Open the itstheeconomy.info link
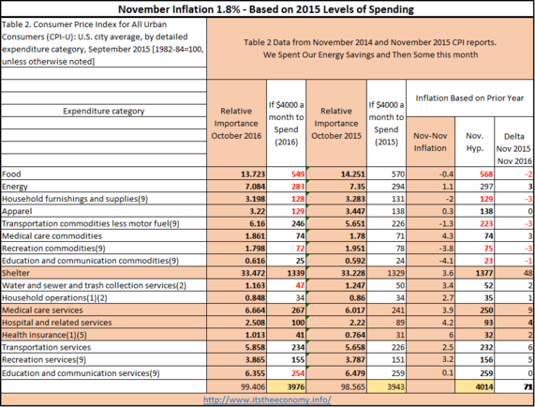Viewport: 535px width, 407px height. (267, 399)
